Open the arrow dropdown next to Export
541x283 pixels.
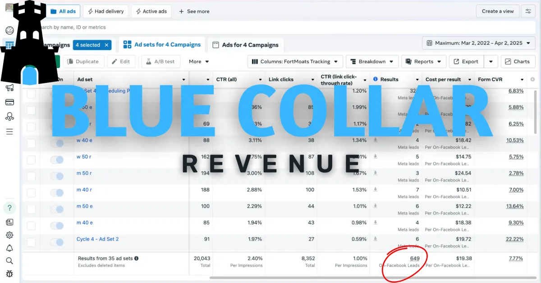tap(491, 62)
